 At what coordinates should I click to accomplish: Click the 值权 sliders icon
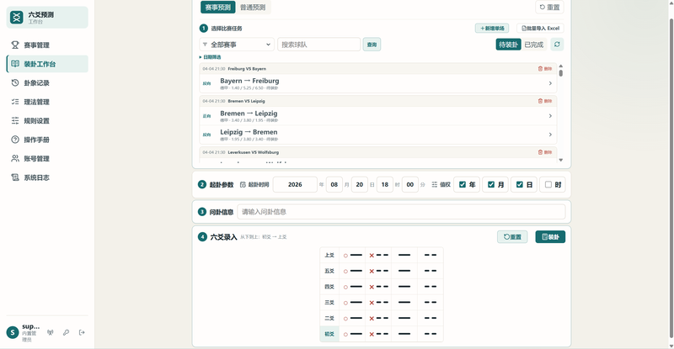(435, 184)
